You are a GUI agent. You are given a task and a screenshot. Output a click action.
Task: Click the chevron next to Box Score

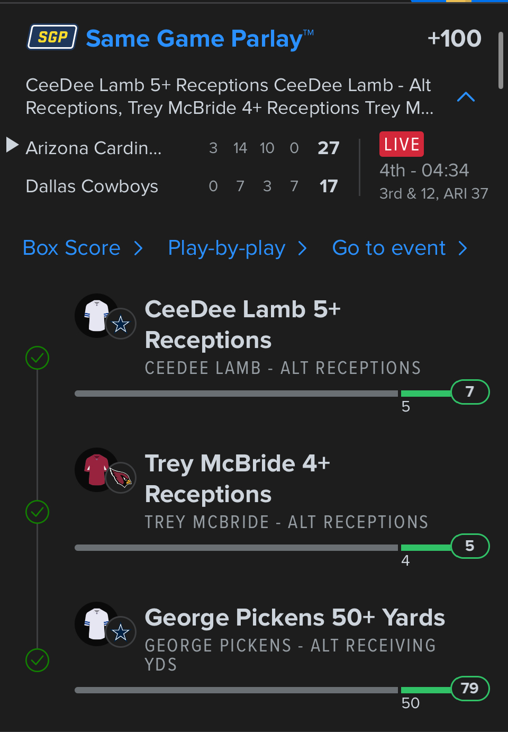point(139,248)
